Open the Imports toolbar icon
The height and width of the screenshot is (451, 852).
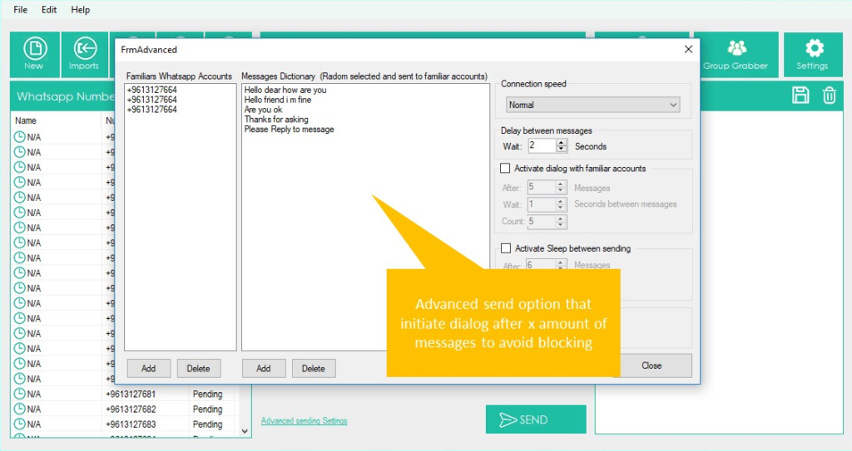click(x=84, y=53)
